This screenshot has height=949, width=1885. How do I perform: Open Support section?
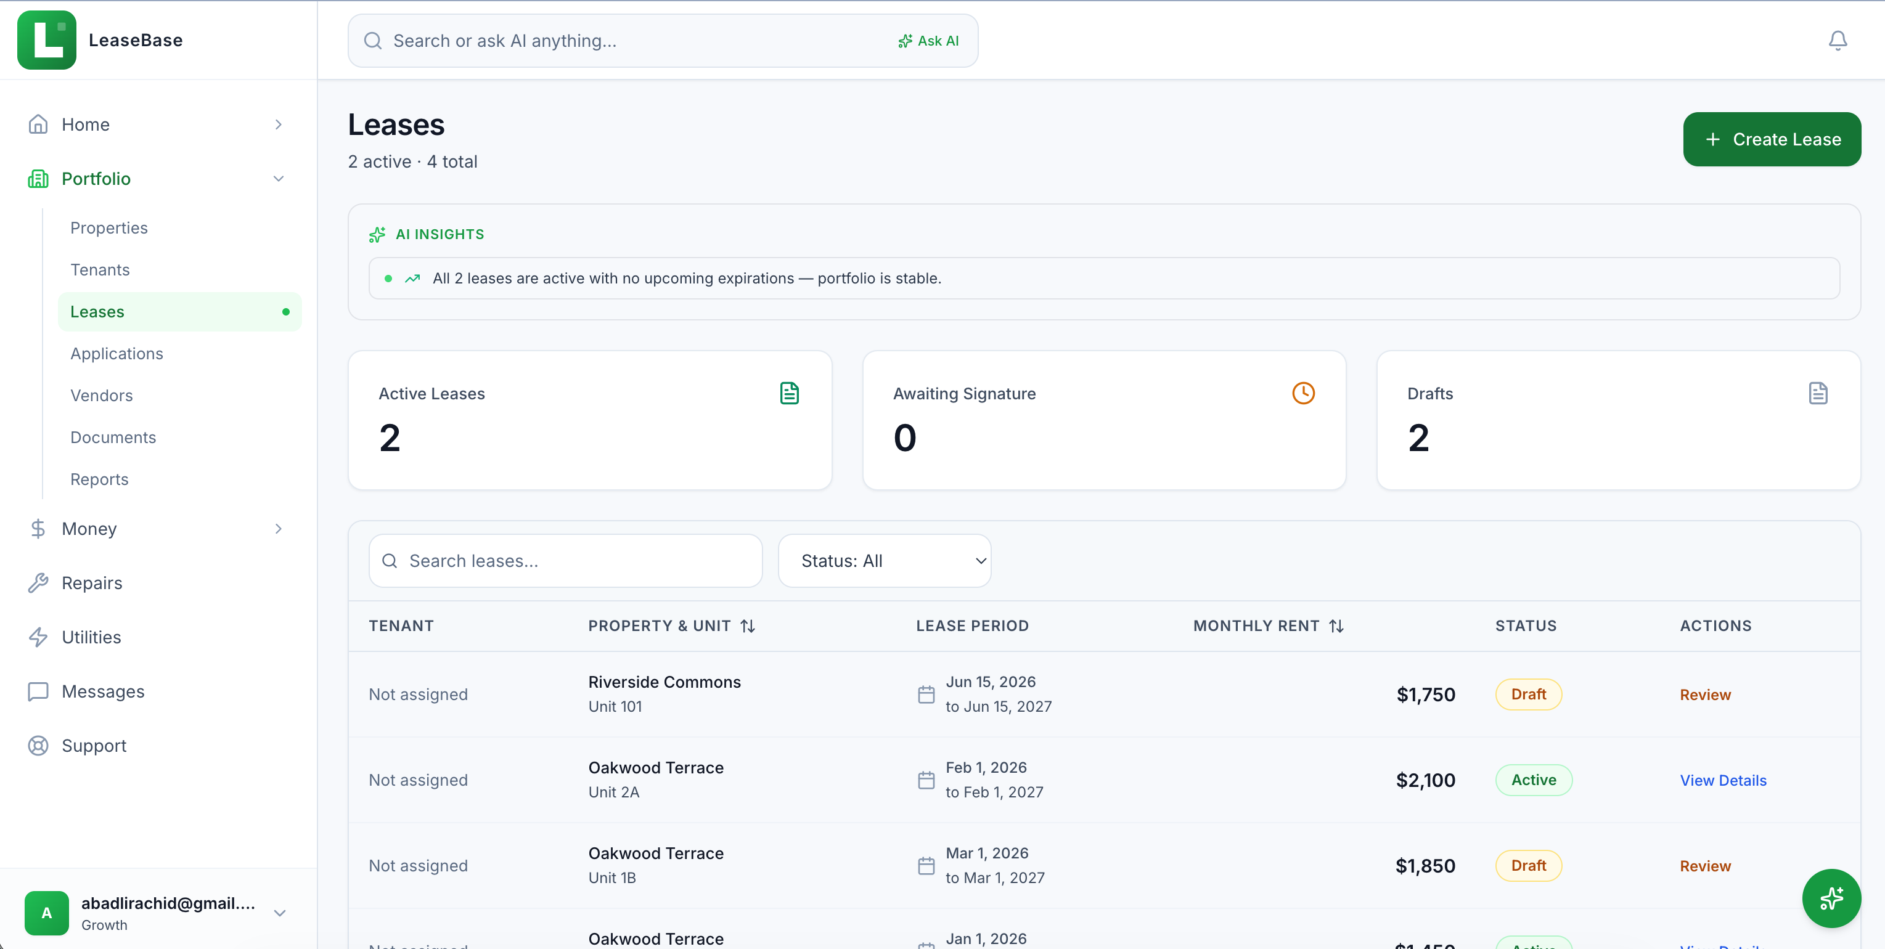point(94,745)
